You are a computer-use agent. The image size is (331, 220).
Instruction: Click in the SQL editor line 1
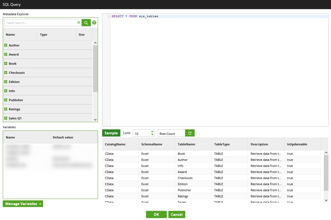219,16
